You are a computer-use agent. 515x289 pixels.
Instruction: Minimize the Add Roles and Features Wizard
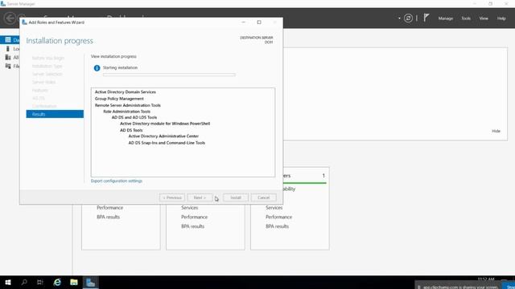pyautogui.click(x=243, y=22)
